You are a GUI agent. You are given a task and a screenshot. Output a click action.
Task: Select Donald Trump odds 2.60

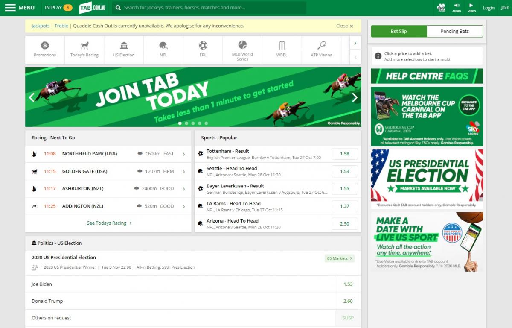point(348,301)
